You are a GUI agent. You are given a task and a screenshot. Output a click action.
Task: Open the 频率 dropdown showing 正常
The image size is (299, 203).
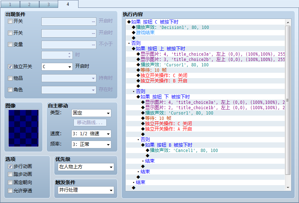point(91,144)
